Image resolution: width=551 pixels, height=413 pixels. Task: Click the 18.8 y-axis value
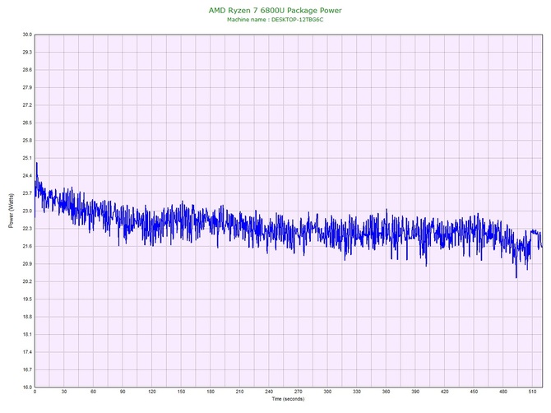[27, 317]
